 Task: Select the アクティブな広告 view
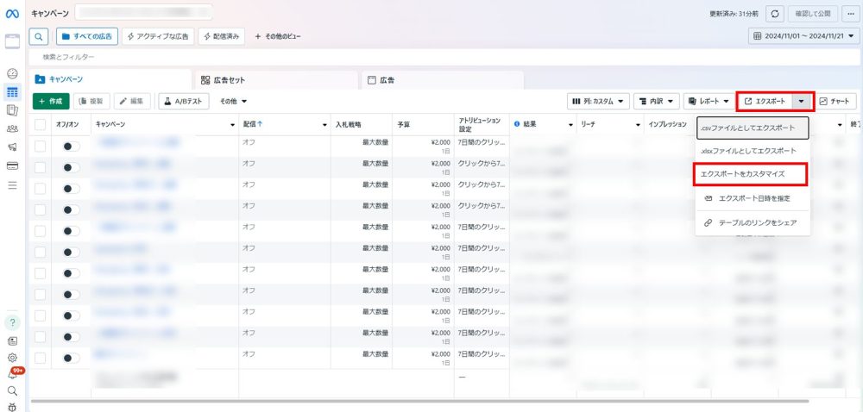point(158,36)
